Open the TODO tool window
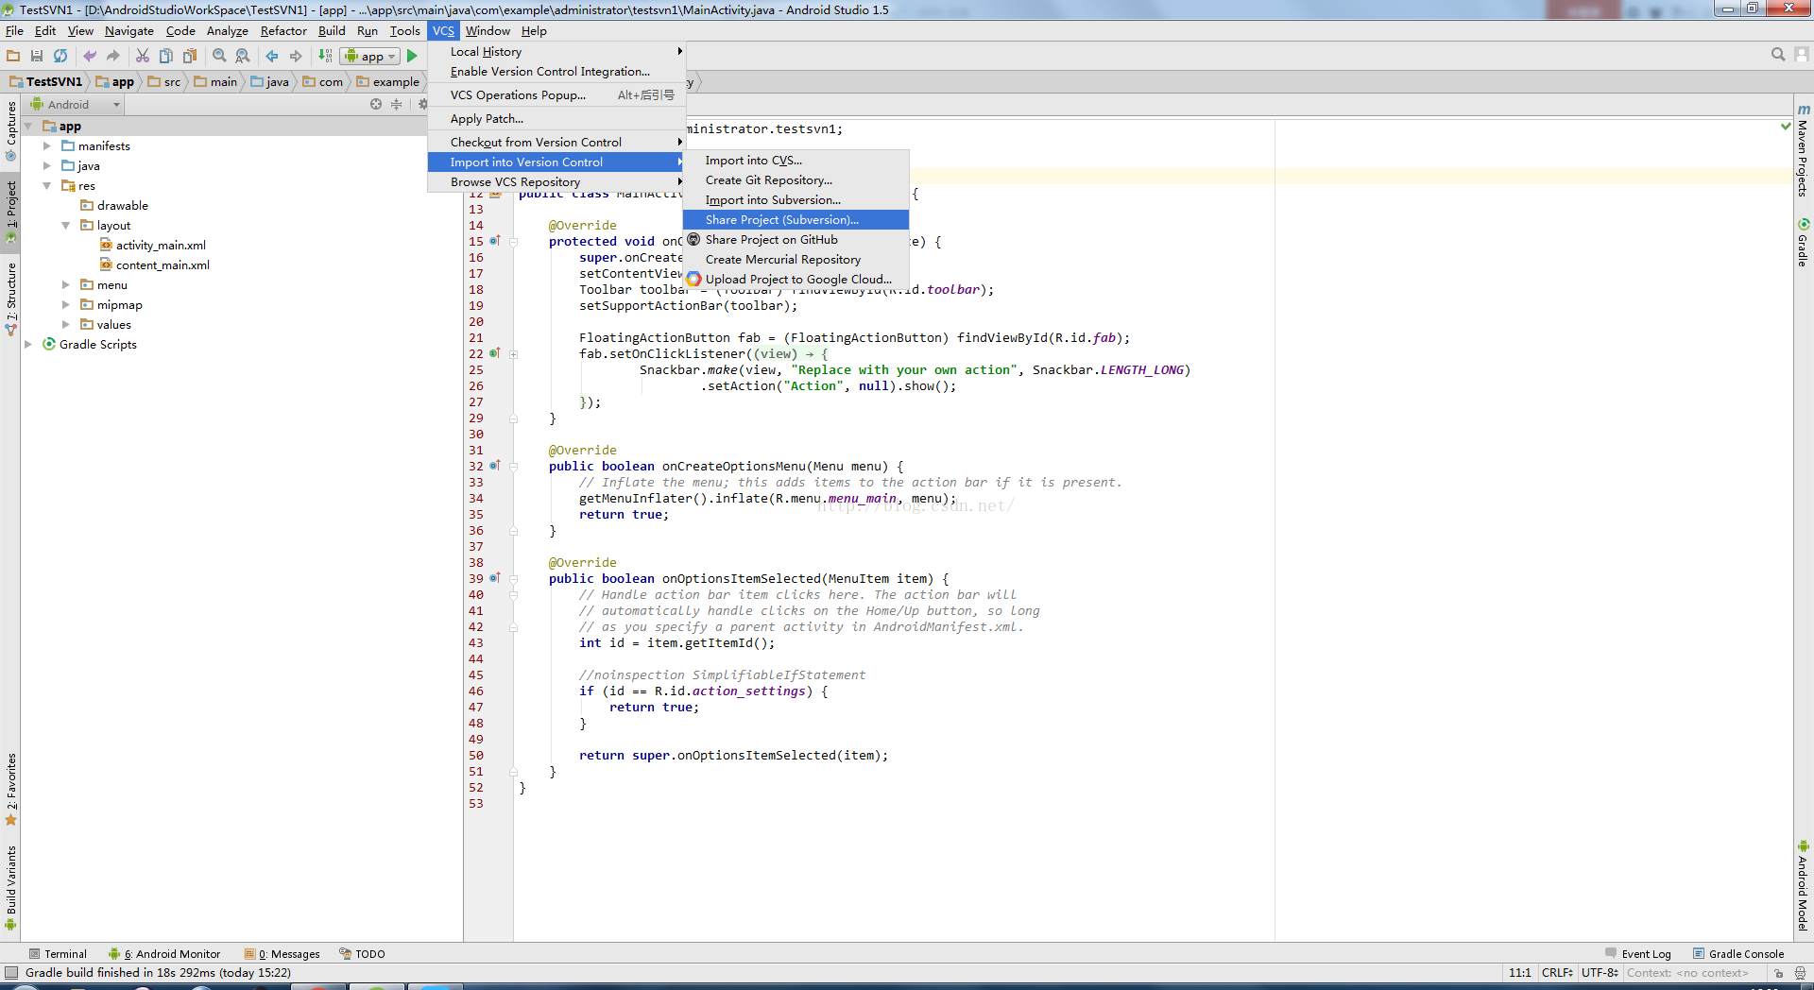The width and height of the screenshot is (1814, 990). (x=363, y=953)
